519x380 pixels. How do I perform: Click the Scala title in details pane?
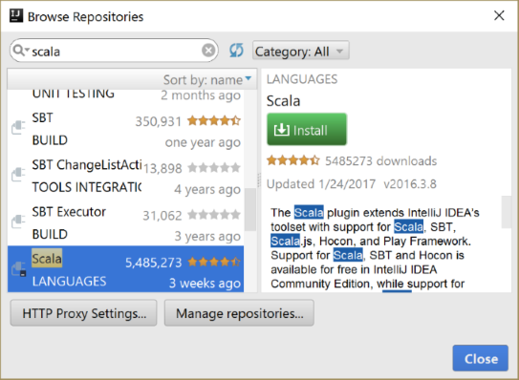pos(283,101)
